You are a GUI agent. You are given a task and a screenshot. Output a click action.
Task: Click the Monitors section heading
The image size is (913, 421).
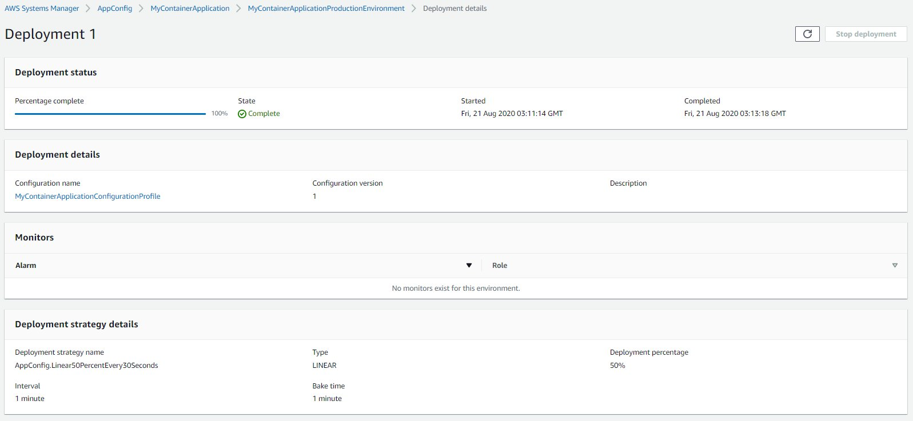click(x=34, y=237)
